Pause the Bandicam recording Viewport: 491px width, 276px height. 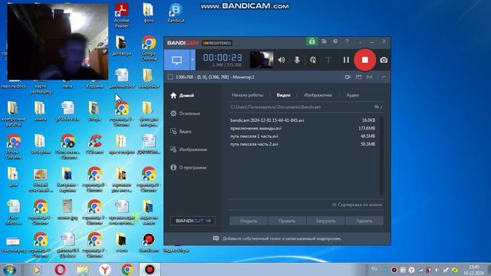tap(346, 60)
